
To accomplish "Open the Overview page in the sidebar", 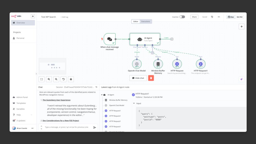I will click(23, 23).
